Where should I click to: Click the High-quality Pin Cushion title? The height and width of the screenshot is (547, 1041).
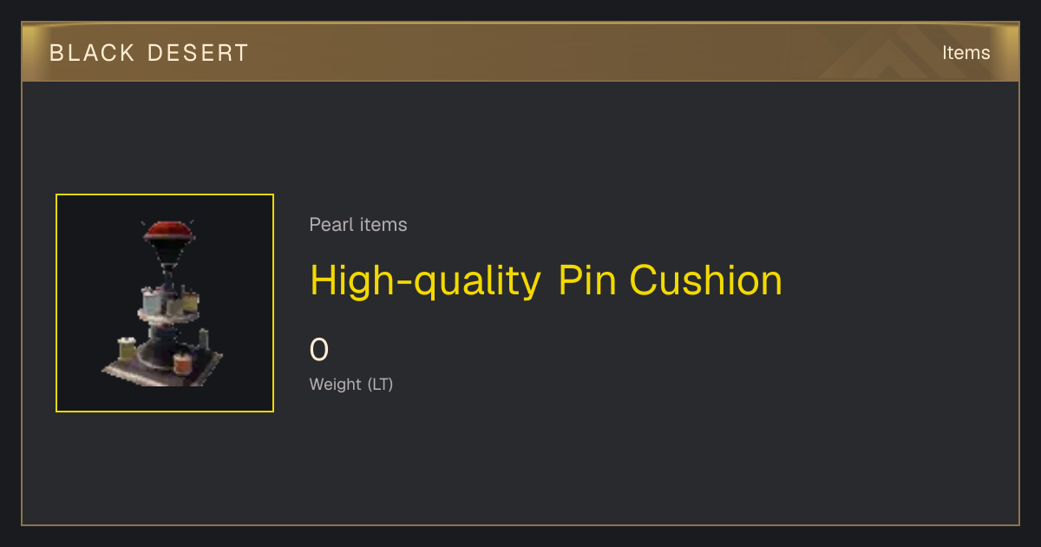click(x=546, y=280)
